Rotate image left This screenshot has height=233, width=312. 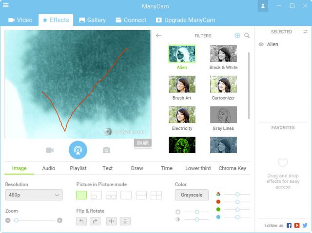pos(81,221)
